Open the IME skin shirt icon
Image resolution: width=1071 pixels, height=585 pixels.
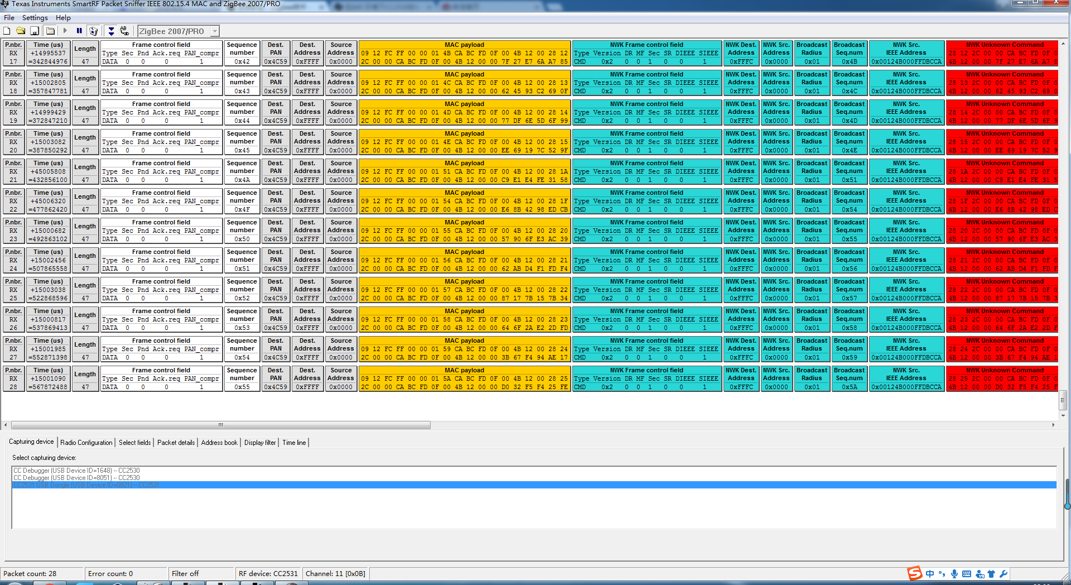tap(991, 574)
